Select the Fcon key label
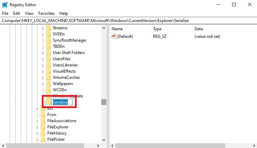The height and width of the screenshot is (148, 257). 52,115
